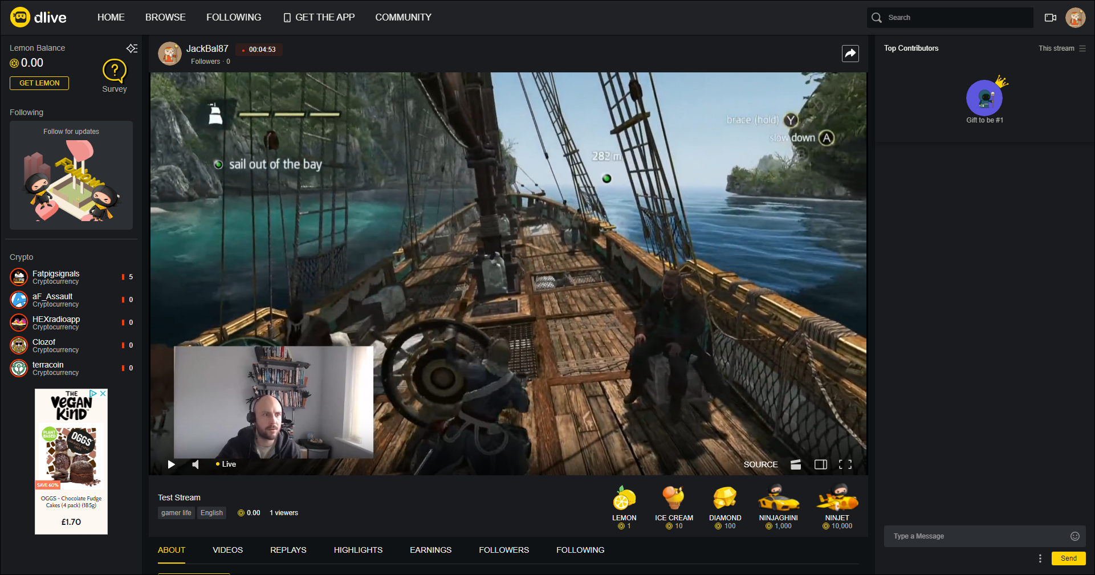Open chat options three-dot menu

tap(1040, 558)
